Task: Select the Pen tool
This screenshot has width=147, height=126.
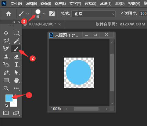Action: click(6, 72)
